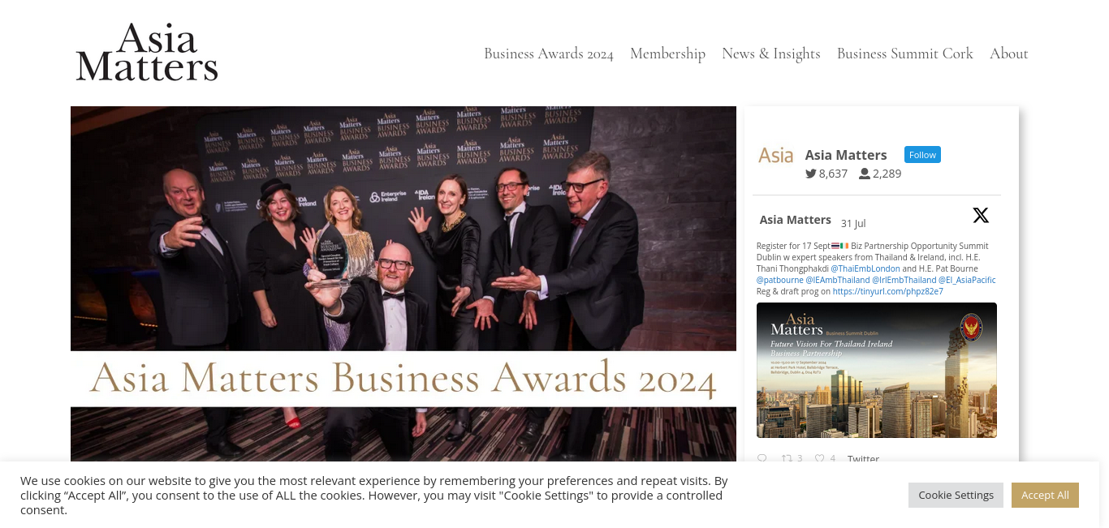
Task: Open @IrlEmbThailand mention link
Action: 904,280
